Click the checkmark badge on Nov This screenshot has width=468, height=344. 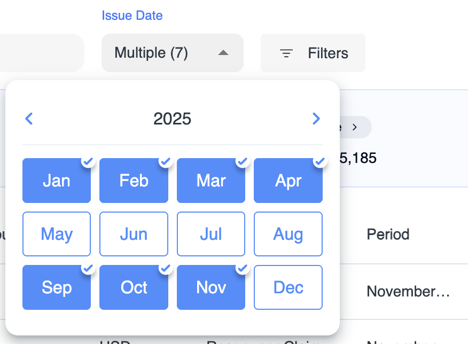pyautogui.click(x=242, y=268)
